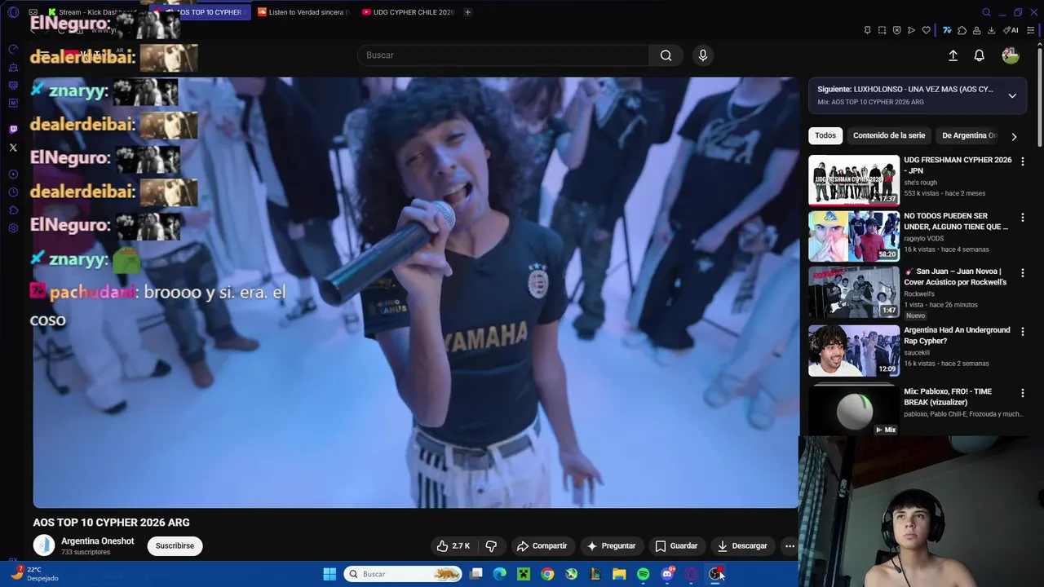This screenshot has height=587, width=1044.
Task: Open the Rockwell's acoustic cover thumbnail
Action: coord(854,292)
